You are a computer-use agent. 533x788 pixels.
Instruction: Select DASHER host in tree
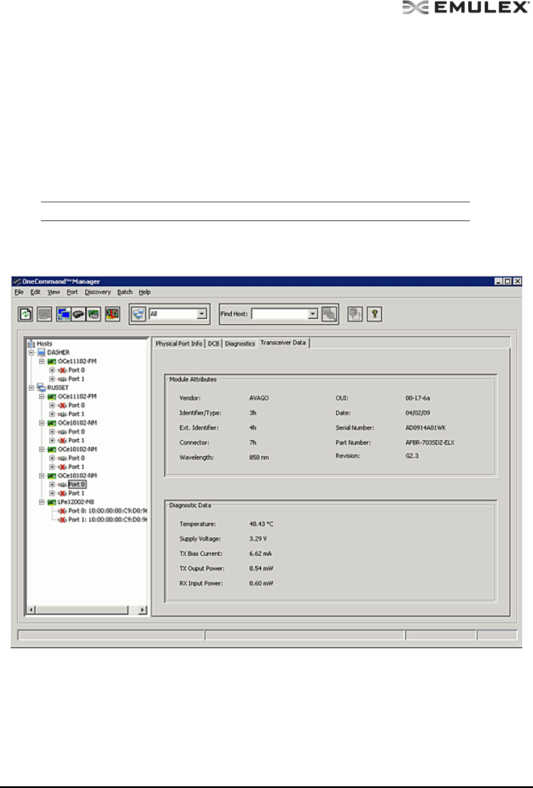click(59, 352)
